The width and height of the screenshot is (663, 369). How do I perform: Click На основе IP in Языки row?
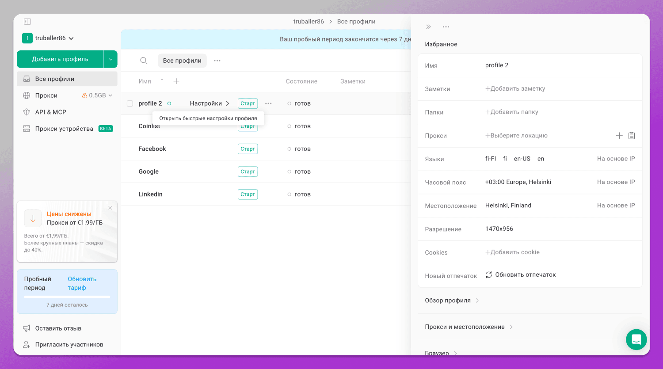pos(616,159)
